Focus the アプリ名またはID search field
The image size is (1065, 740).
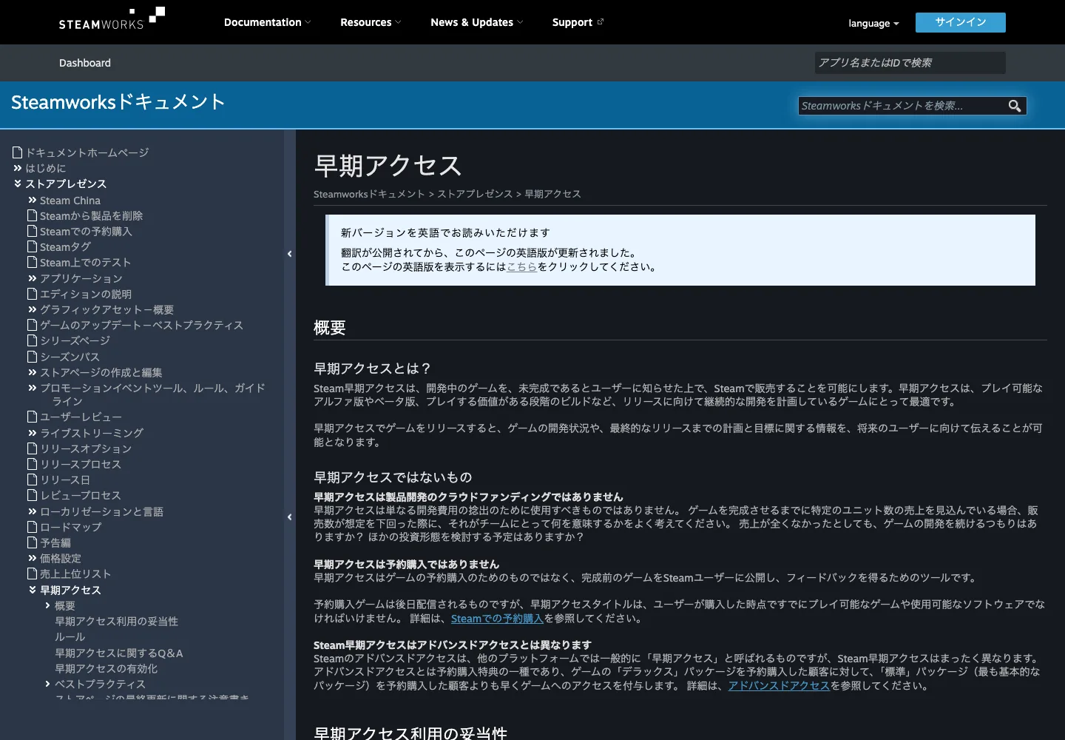tap(910, 63)
